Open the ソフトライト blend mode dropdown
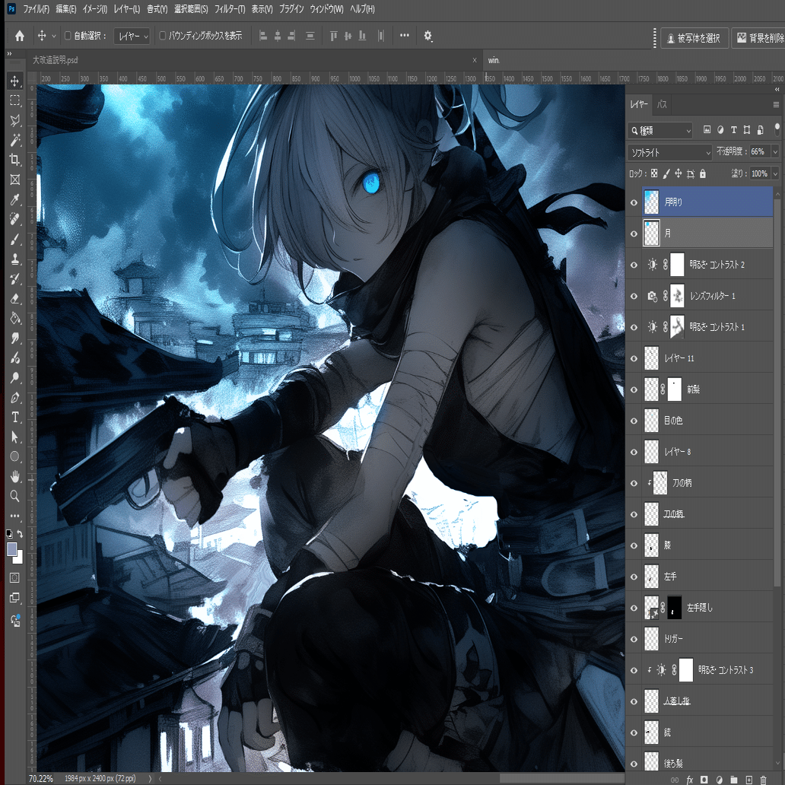785x785 pixels. click(x=670, y=151)
